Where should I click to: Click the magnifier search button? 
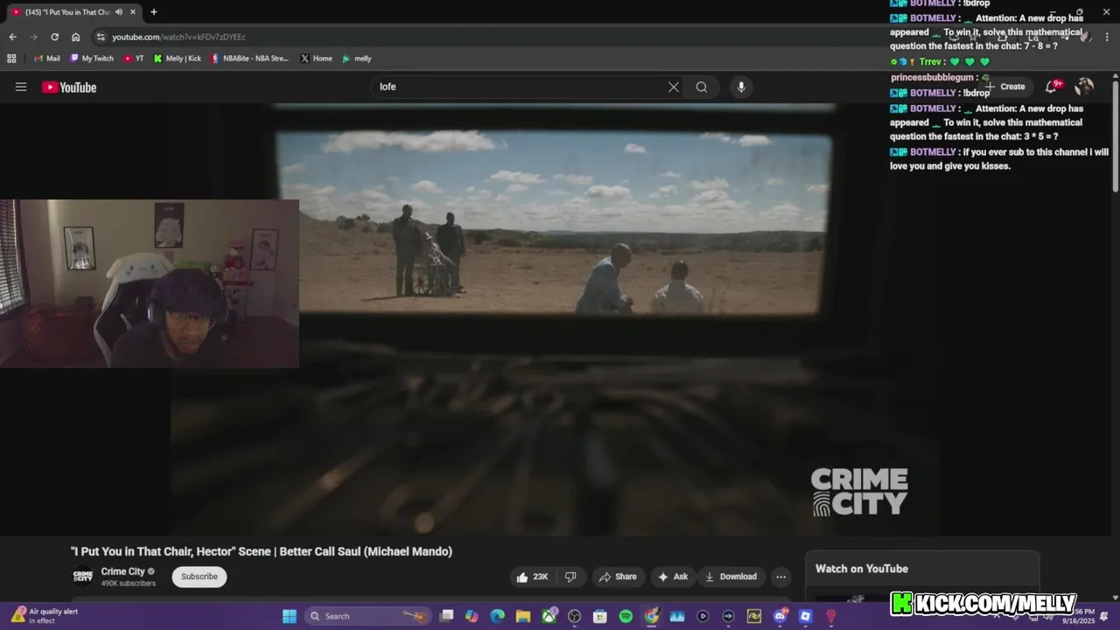702,87
